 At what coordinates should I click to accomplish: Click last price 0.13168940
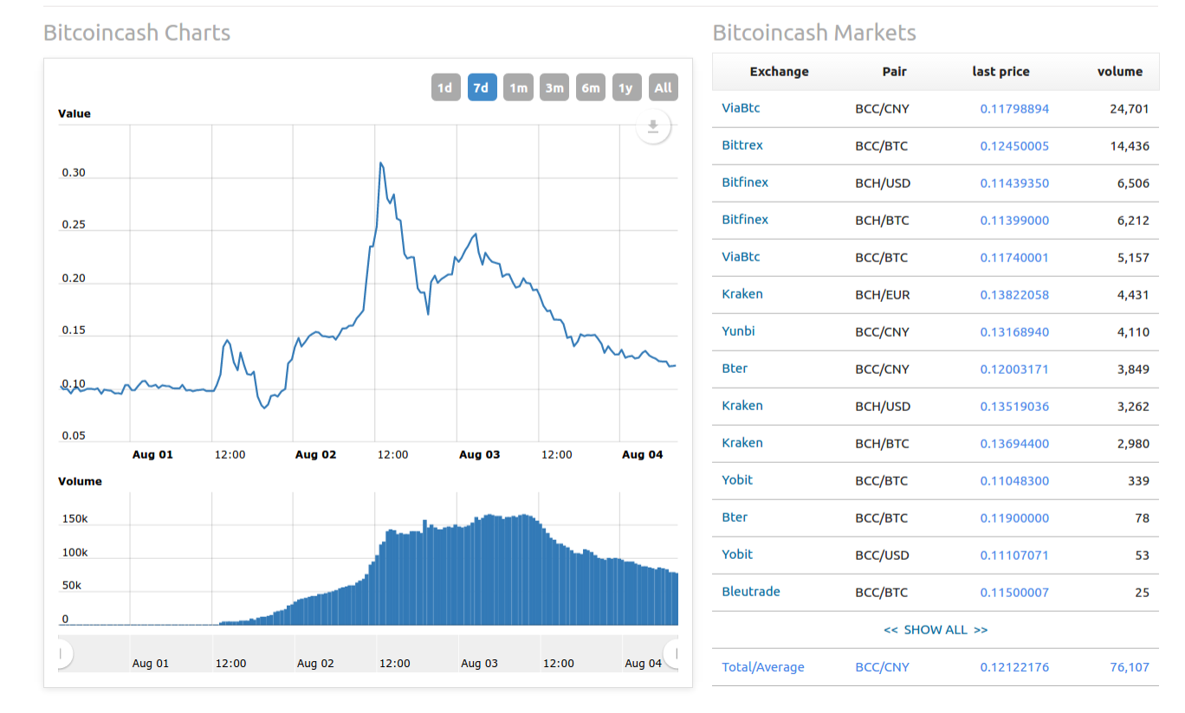[1014, 332]
